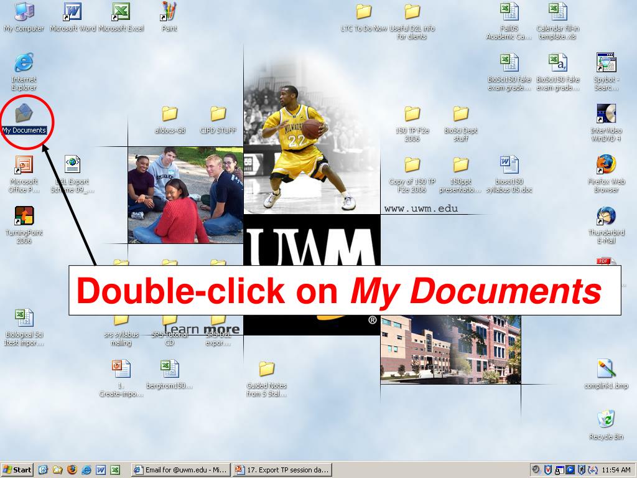
Task: Launch Internet Explorer from Quick Launch bar
Action: [86, 470]
